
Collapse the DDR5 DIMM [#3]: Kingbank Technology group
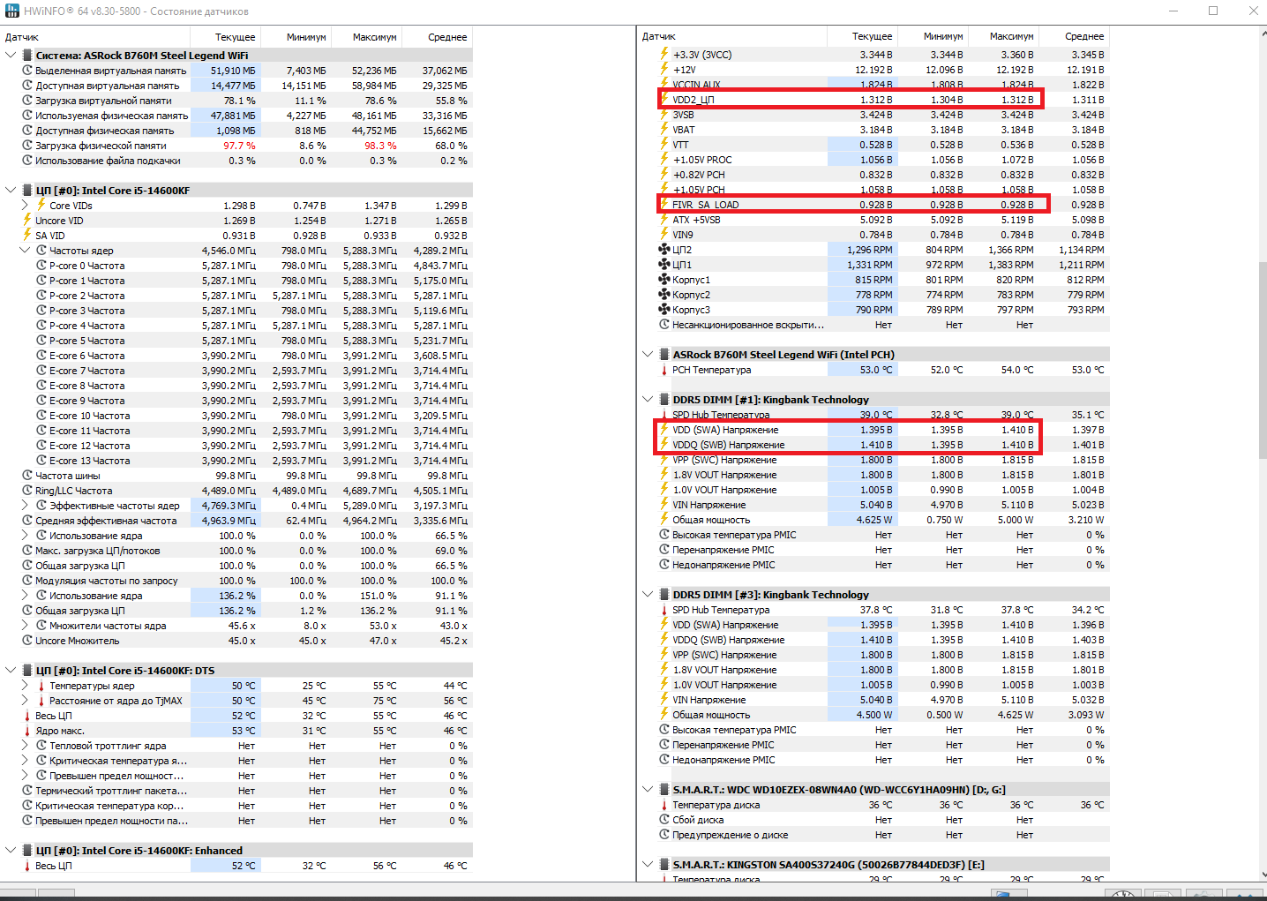click(648, 595)
